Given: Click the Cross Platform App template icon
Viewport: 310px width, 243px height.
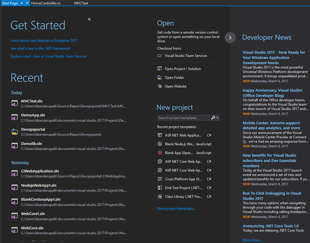Looking at the screenshot, I should pos(159,179).
